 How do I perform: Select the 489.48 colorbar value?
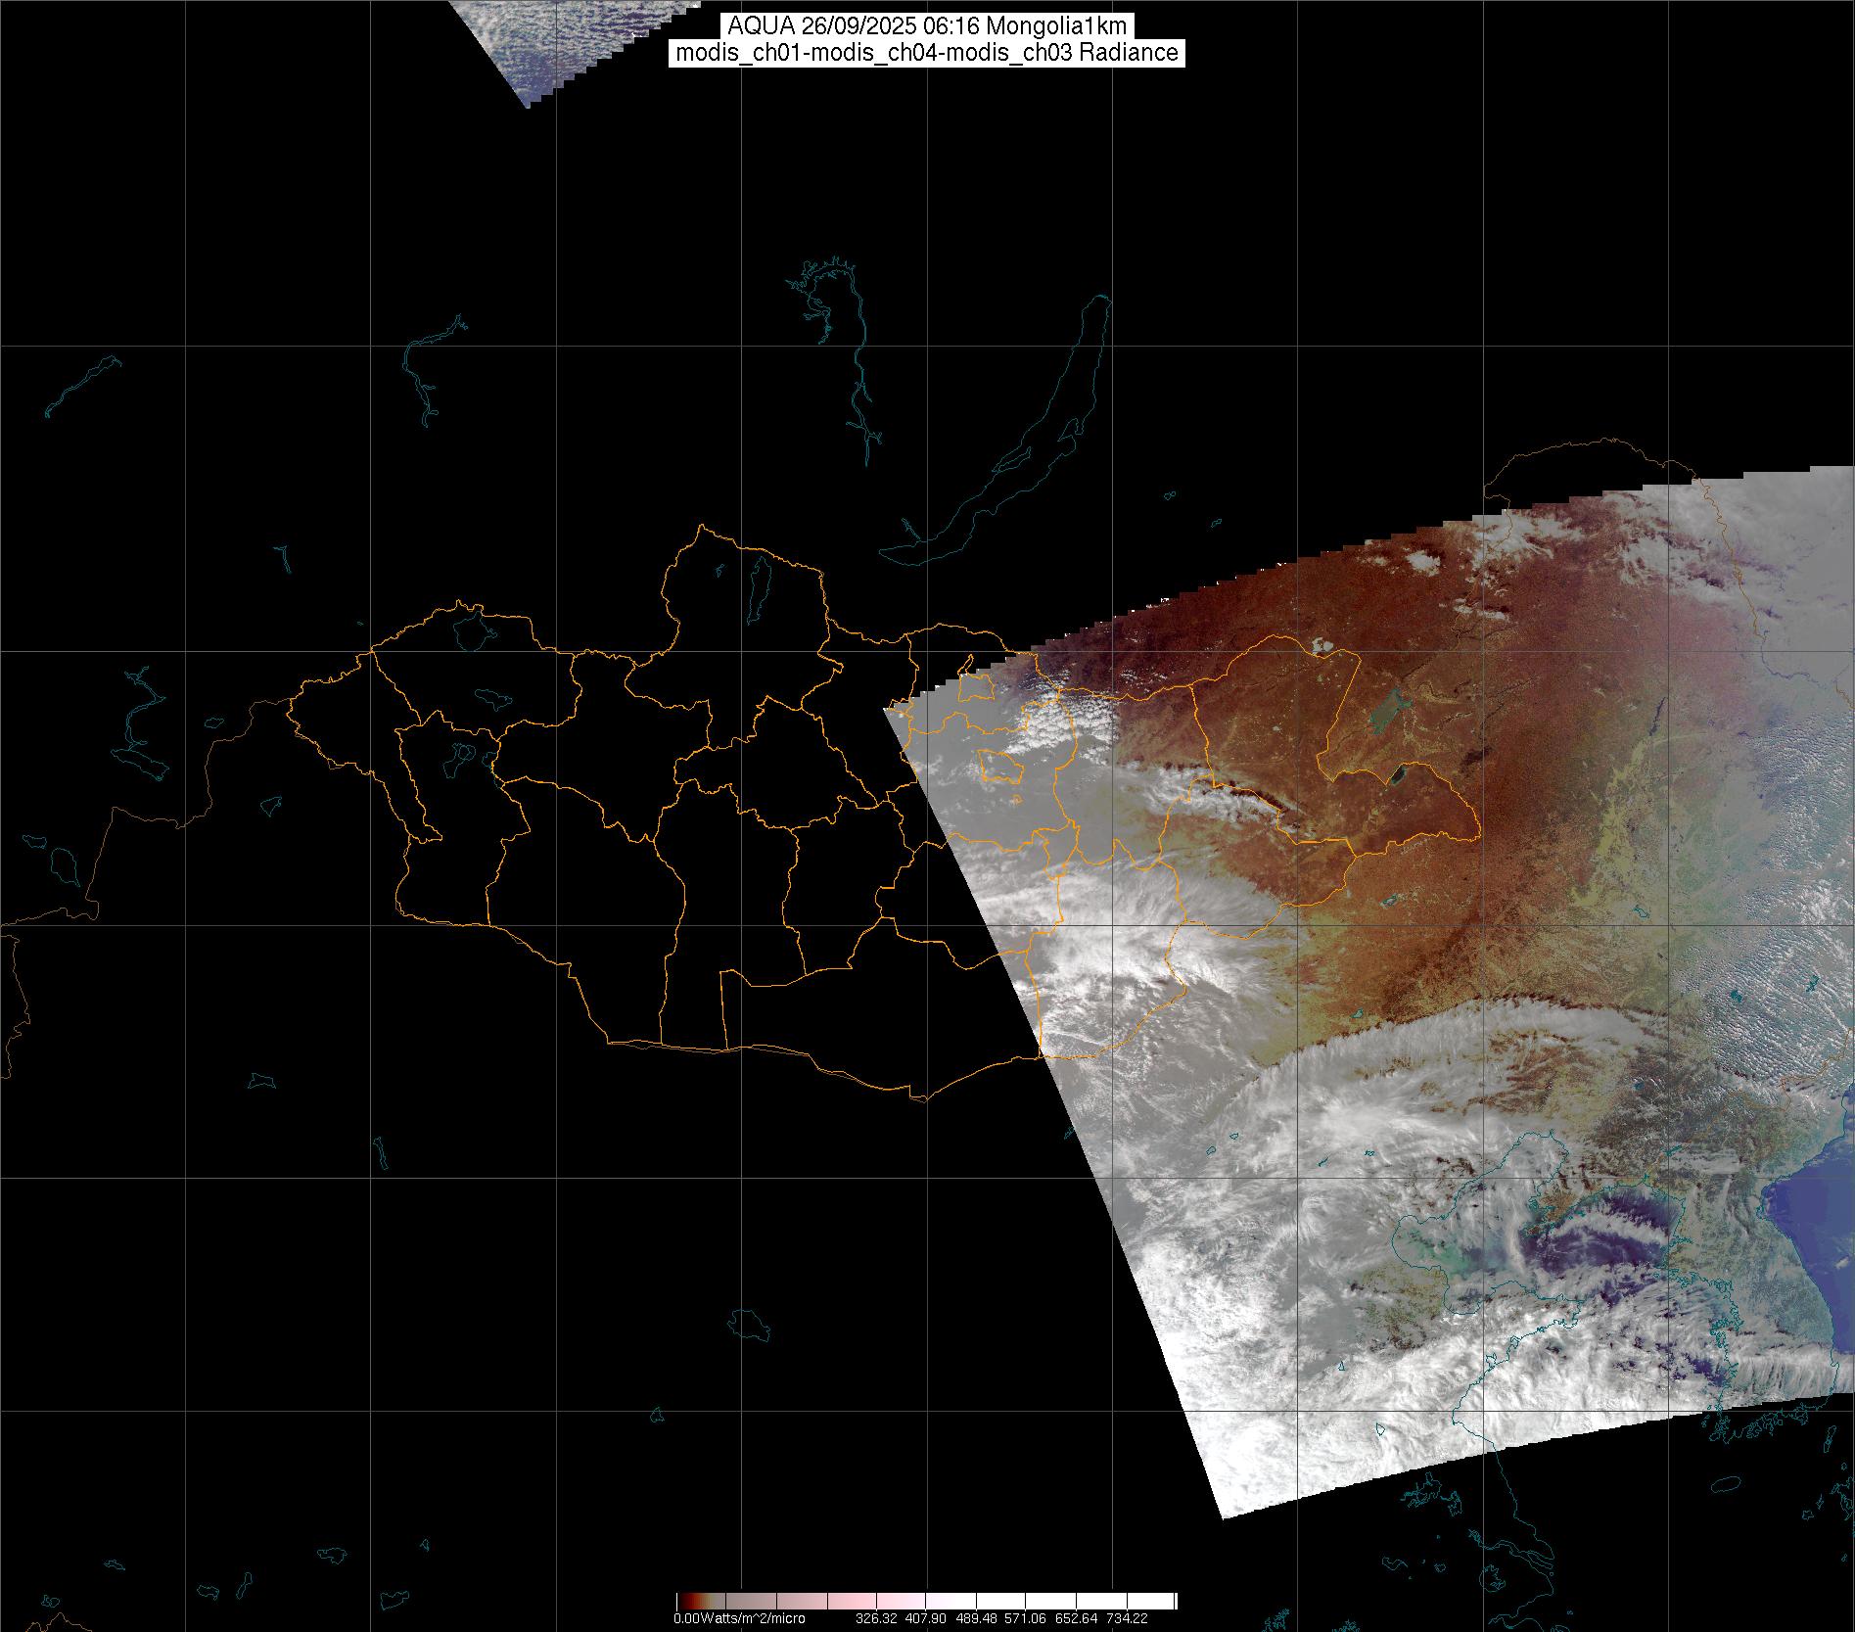(x=976, y=1618)
